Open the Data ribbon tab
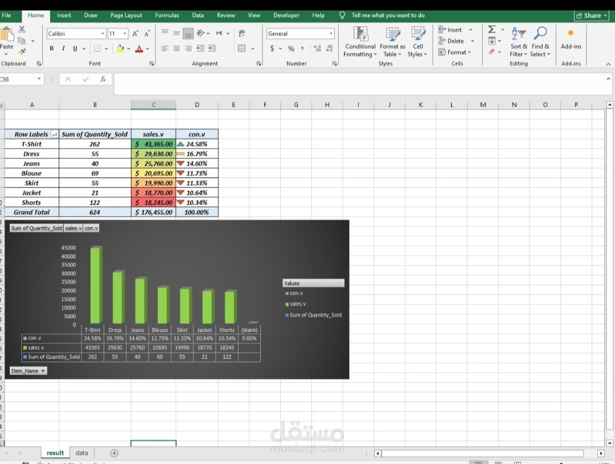Image resolution: width=615 pixels, height=464 pixels. (198, 15)
